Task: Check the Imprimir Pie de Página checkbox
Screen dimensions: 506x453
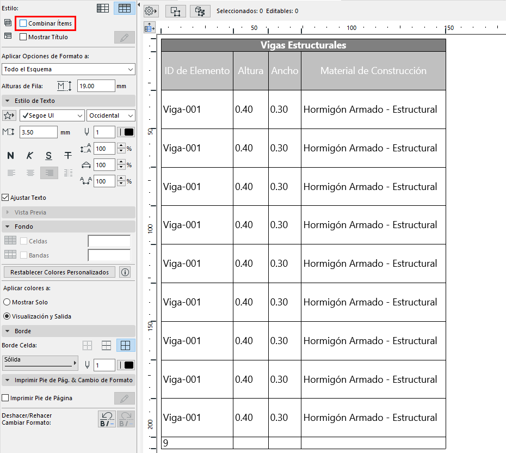Action: click(5, 398)
